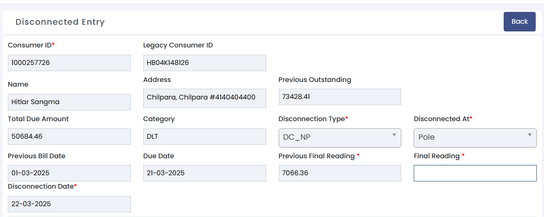Click the Previous Bill Date field
Image resolution: width=544 pixels, height=217 pixels.
pyautogui.click(x=69, y=173)
